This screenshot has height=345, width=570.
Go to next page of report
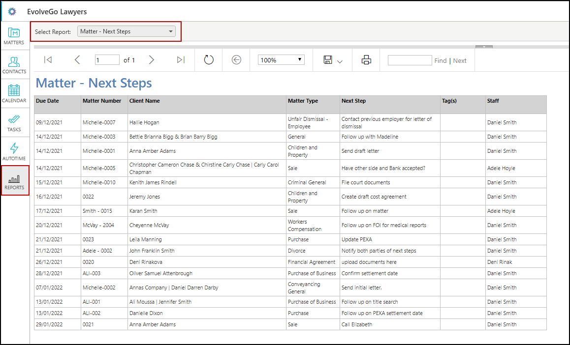coord(152,60)
